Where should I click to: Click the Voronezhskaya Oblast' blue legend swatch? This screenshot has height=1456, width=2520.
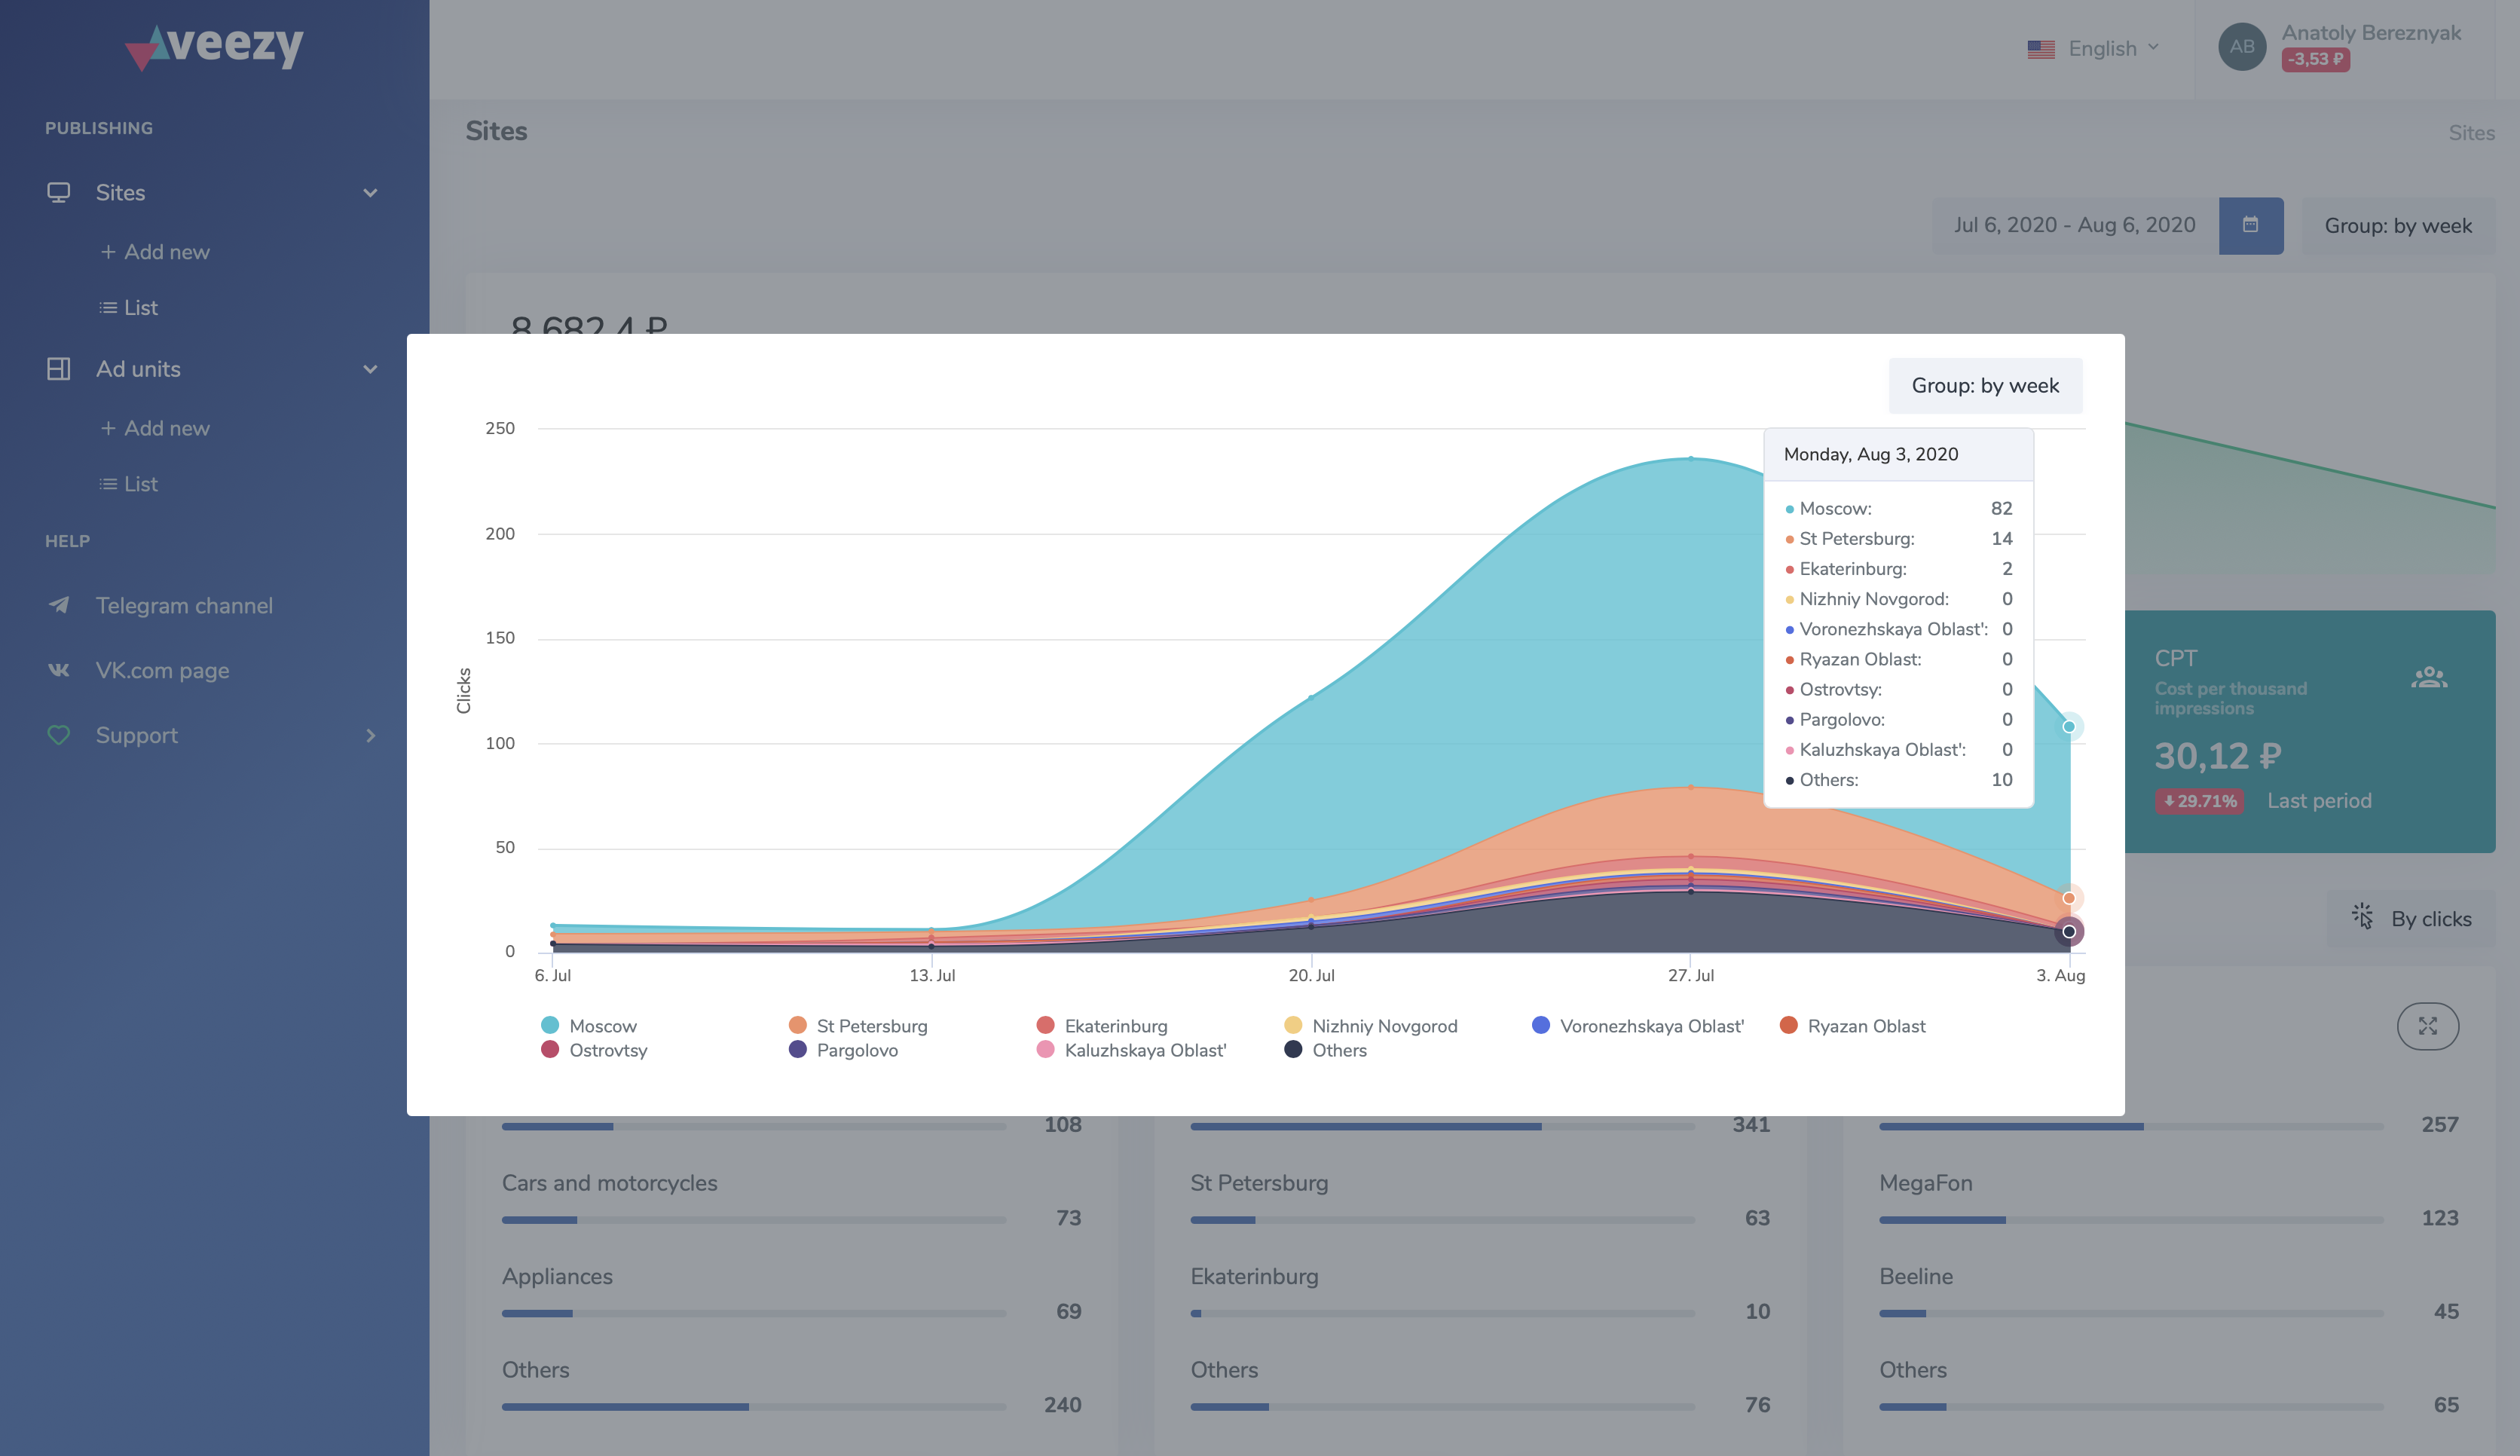click(1540, 1025)
